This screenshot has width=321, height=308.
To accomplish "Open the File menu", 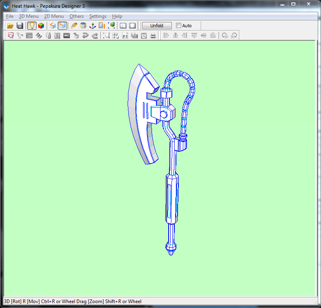I will tap(10, 16).
